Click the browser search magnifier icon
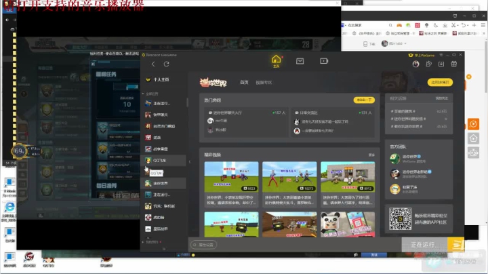 [x=390, y=25]
